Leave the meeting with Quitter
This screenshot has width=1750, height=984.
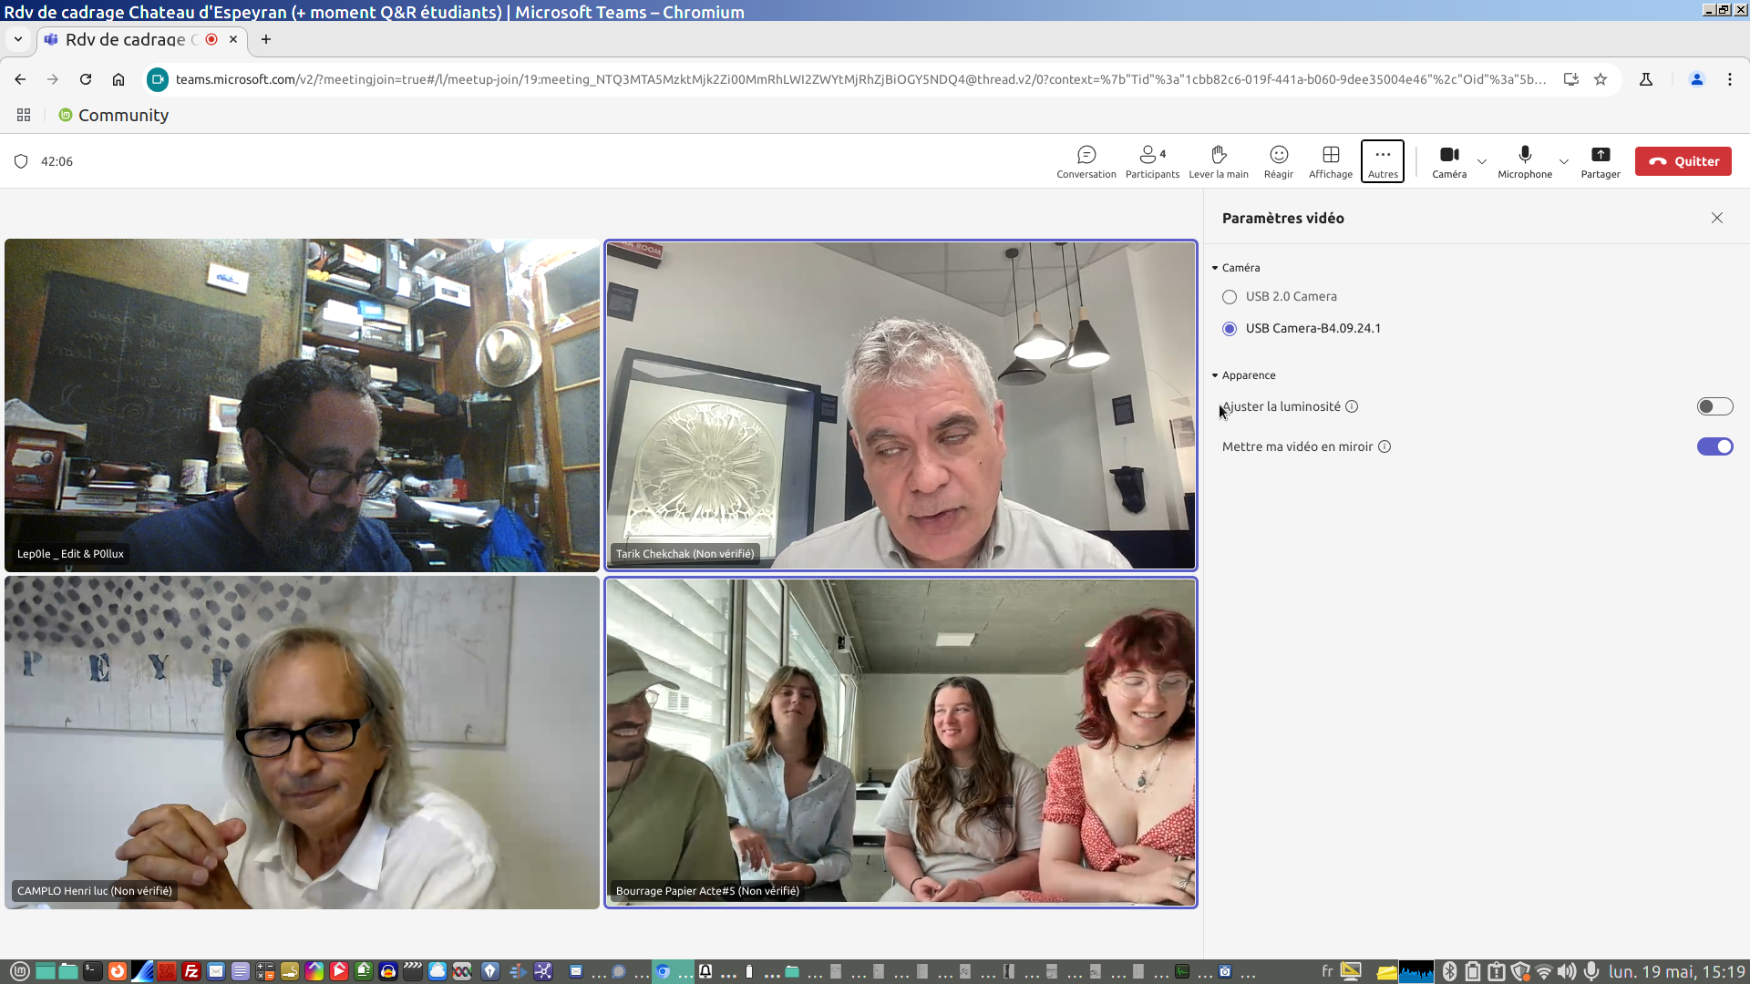tap(1683, 161)
